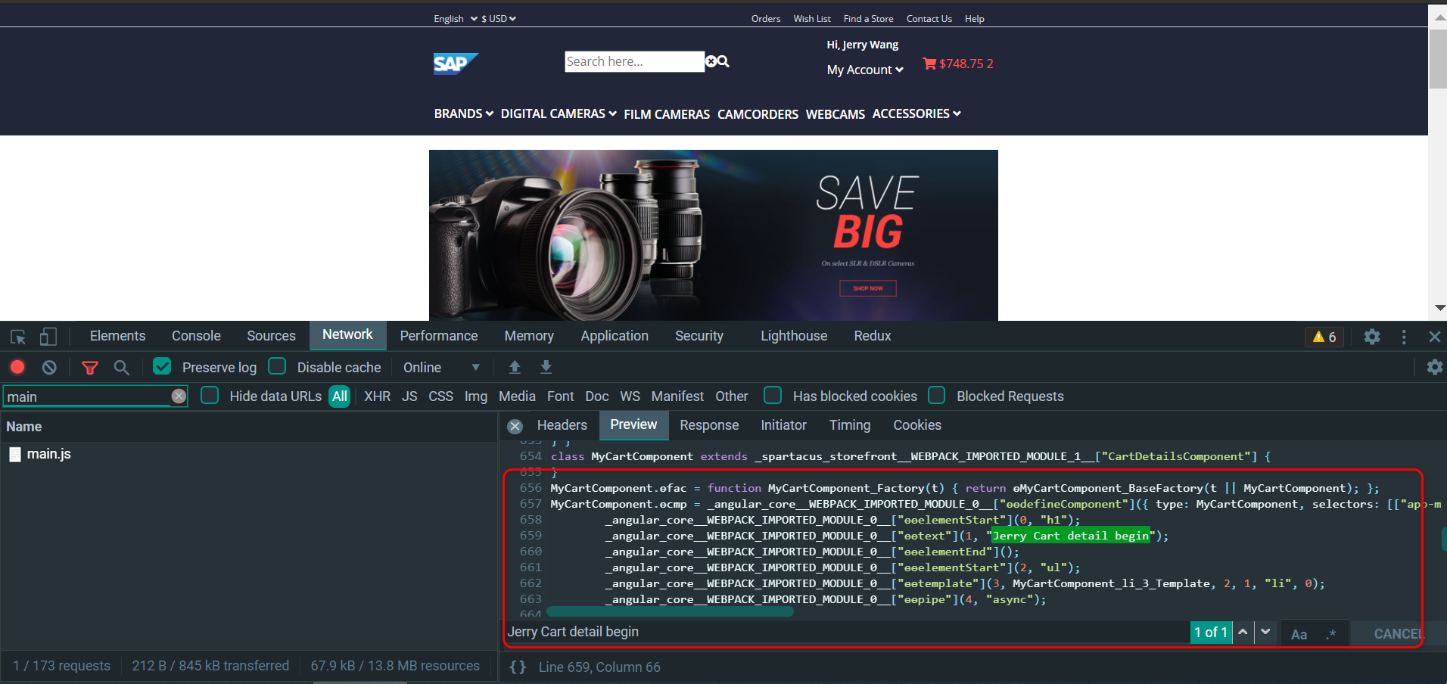Click the pretty print braces icon
This screenshot has height=684, width=1447.
[518, 667]
